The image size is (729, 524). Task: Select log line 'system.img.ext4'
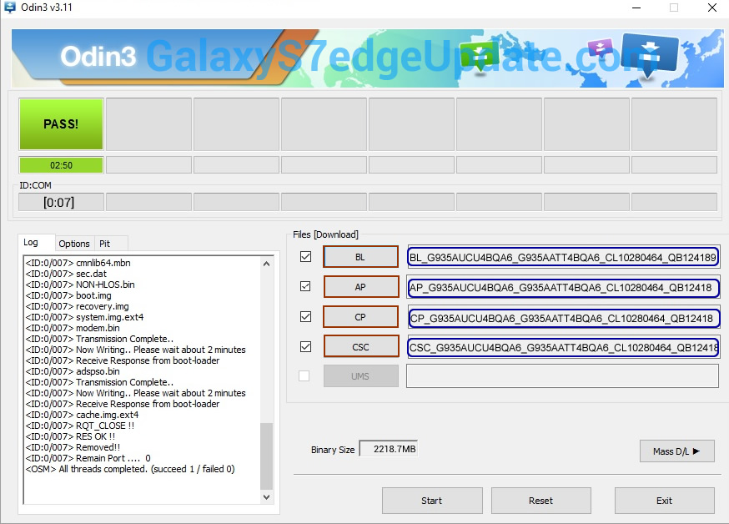click(x=84, y=317)
